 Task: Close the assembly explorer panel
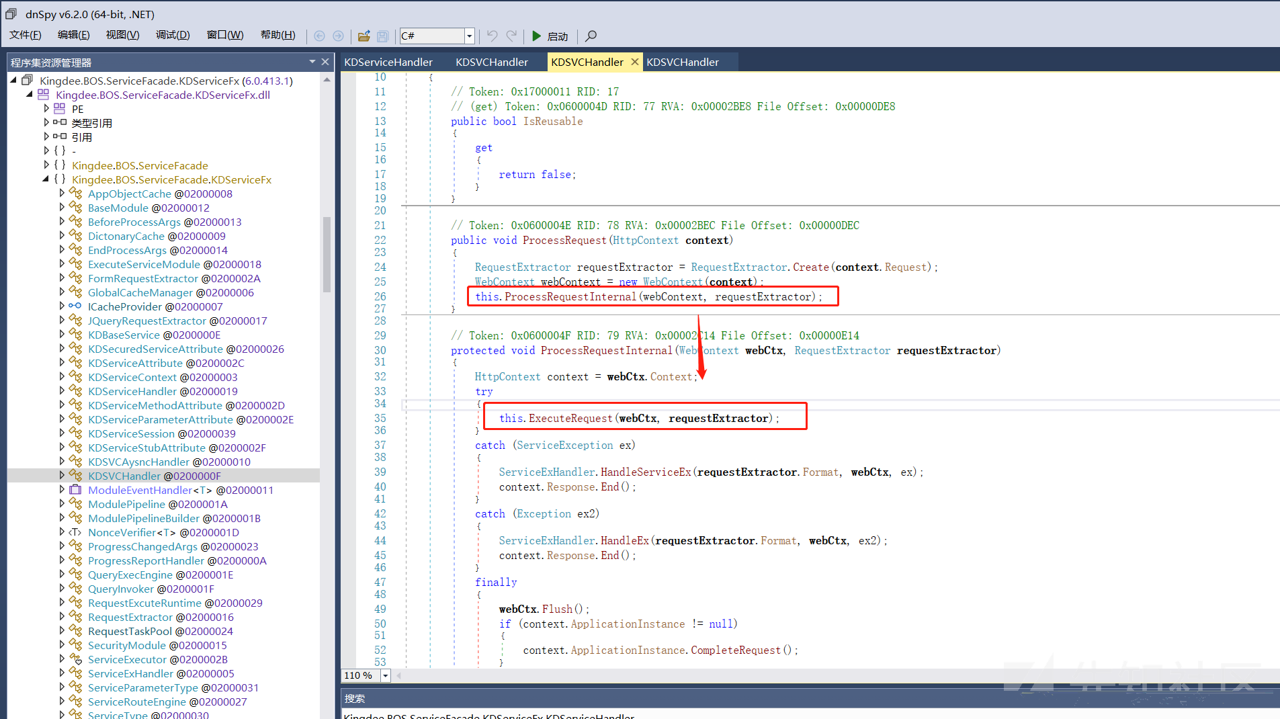(x=325, y=62)
